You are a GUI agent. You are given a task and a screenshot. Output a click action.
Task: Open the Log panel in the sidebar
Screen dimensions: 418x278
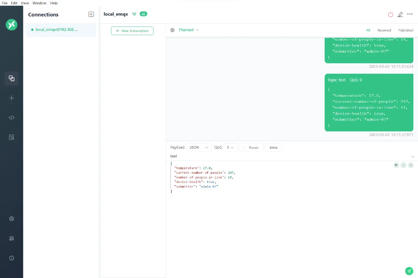[11, 137]
